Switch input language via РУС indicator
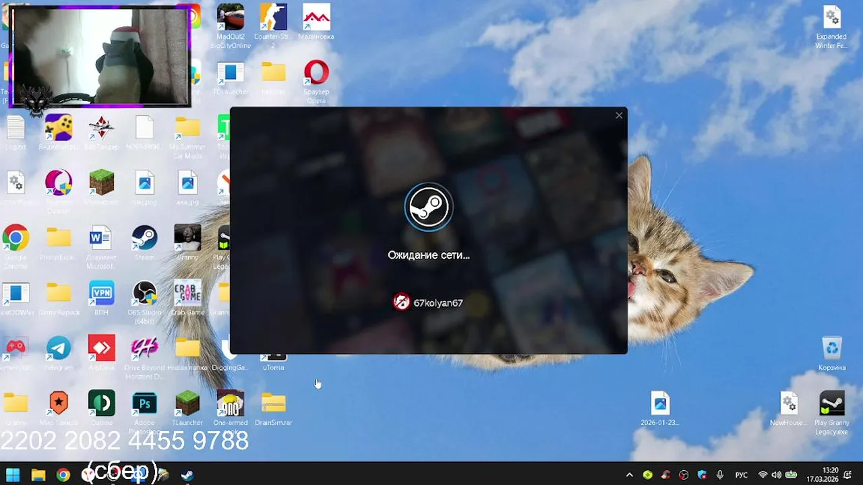Image resolution: width=863 pixels, height=485 pixels. coord(741,475)
